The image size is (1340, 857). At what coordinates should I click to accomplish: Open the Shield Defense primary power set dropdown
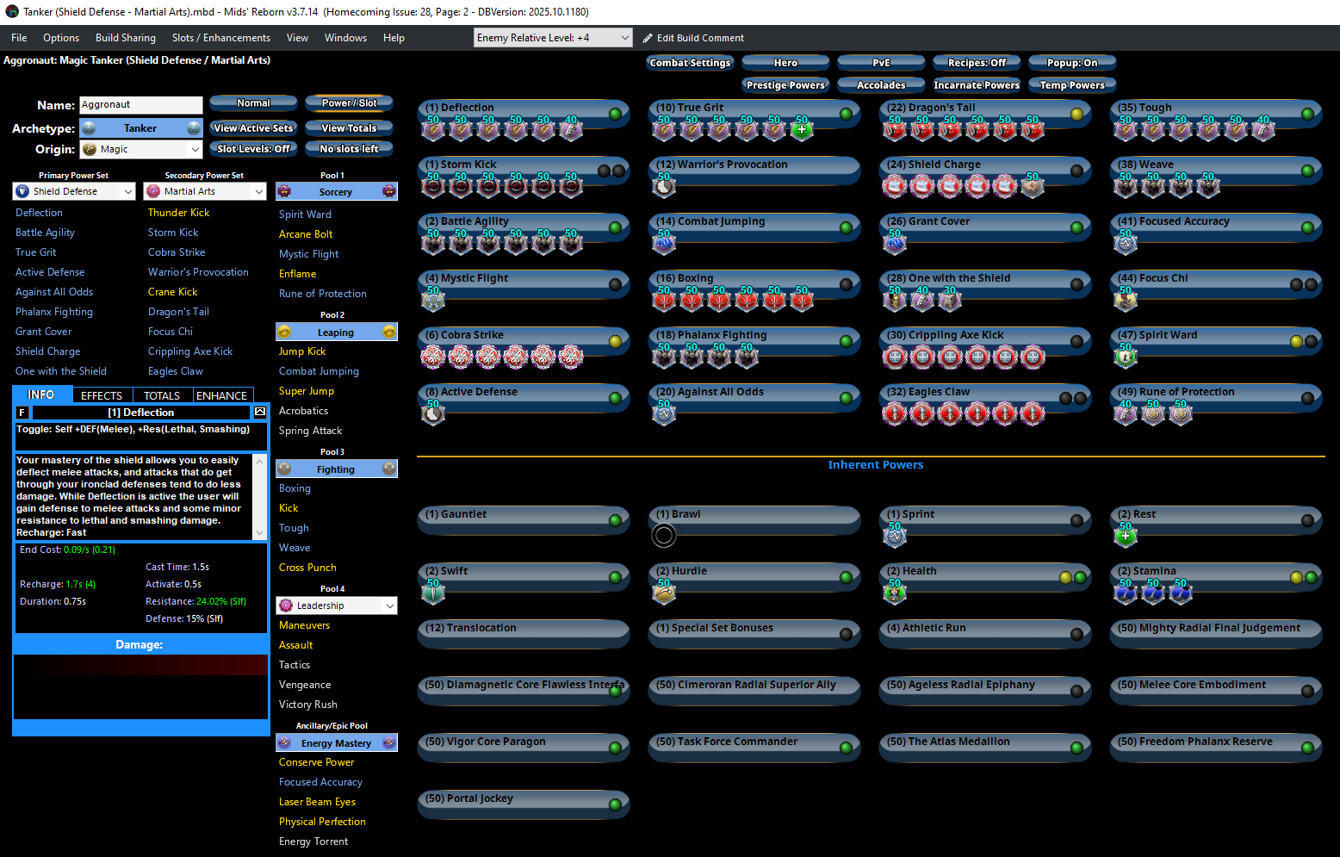pos(128,191)
